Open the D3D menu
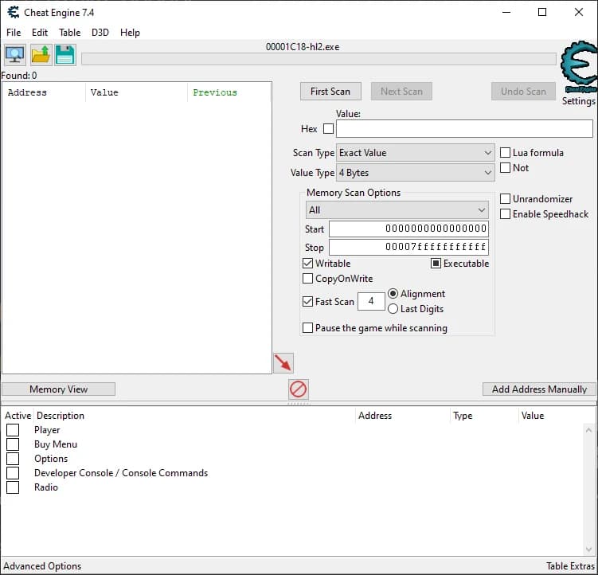 click(x=100, y=33)
